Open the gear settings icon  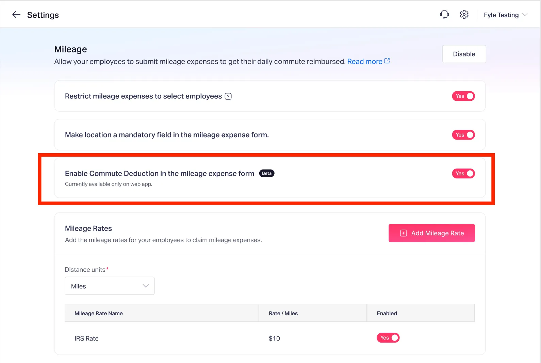coord(464,15)
